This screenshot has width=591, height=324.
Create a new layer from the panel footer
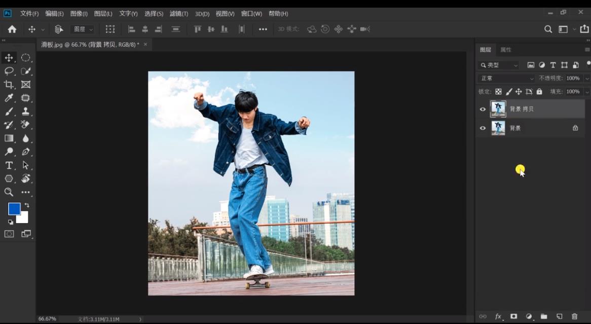(559, 316)
